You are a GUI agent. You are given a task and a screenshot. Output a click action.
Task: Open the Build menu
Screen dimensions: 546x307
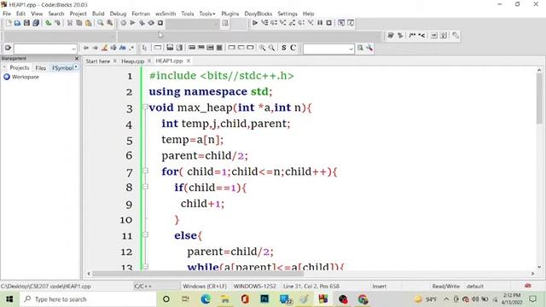pyautogui.click(x=98, y=14)
